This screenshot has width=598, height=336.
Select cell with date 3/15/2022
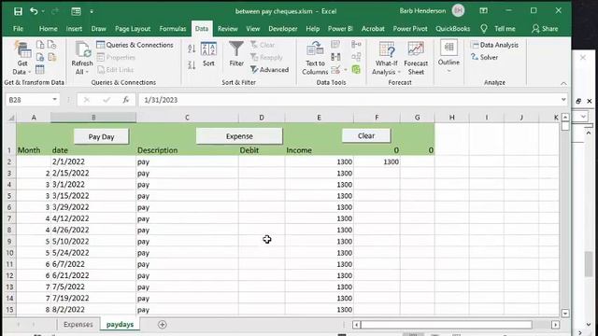(x=93, y=196)
